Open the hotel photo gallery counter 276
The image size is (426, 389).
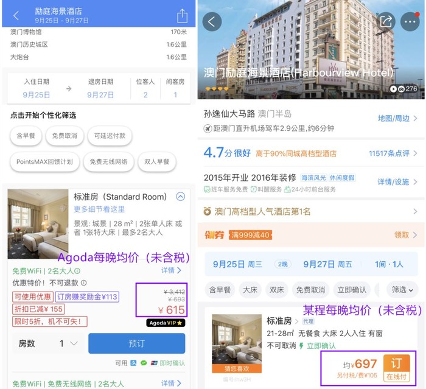(x=403, y=89)
